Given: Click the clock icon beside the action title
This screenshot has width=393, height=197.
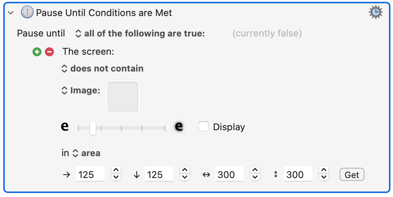Looking at the screenshot, I should pyautogui.click(x=27, y=12).
